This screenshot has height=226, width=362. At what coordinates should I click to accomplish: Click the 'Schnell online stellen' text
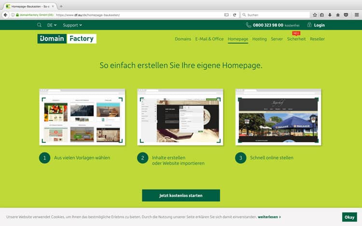[271, 158]
